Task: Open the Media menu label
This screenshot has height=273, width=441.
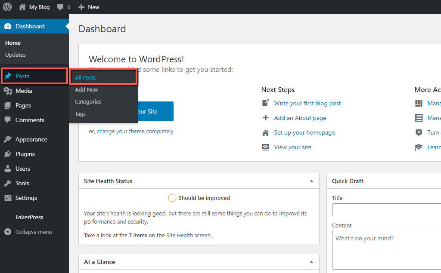Action: 24,91
